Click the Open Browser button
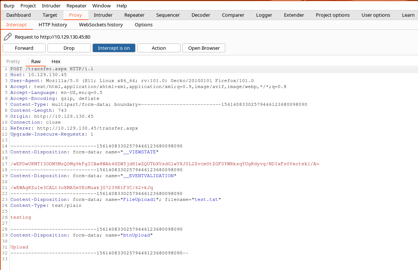Viewport: 418px width, 270px height. tap(204, 48)
